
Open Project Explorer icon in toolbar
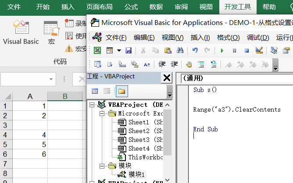(x=274, y=50)
